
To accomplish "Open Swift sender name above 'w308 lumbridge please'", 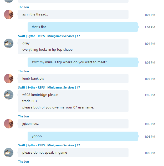I will pos(49,87).
